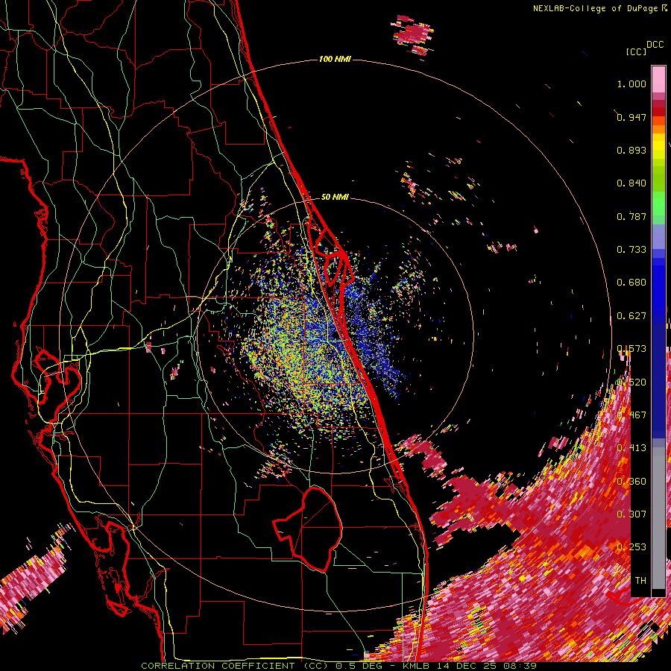Viewport: 671px width, 671px height.
Task: Click the 0.253 legend value
Action: (x=631, y=547)
